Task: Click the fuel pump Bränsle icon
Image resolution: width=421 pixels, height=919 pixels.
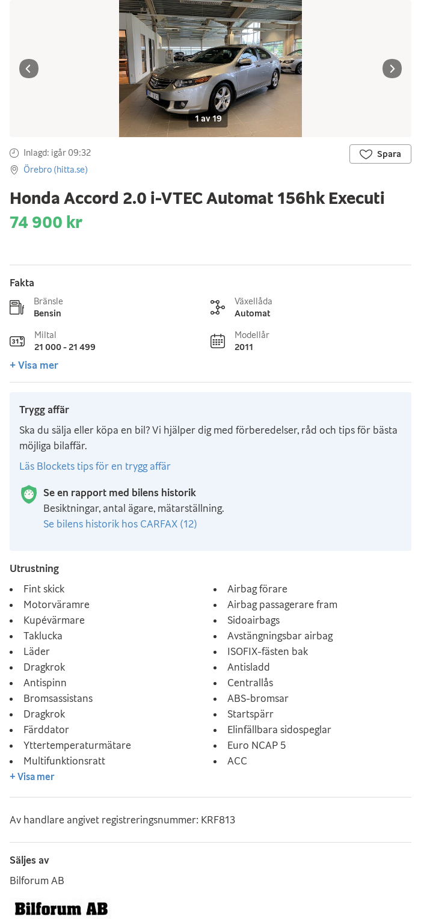Action: click(17, 307)
